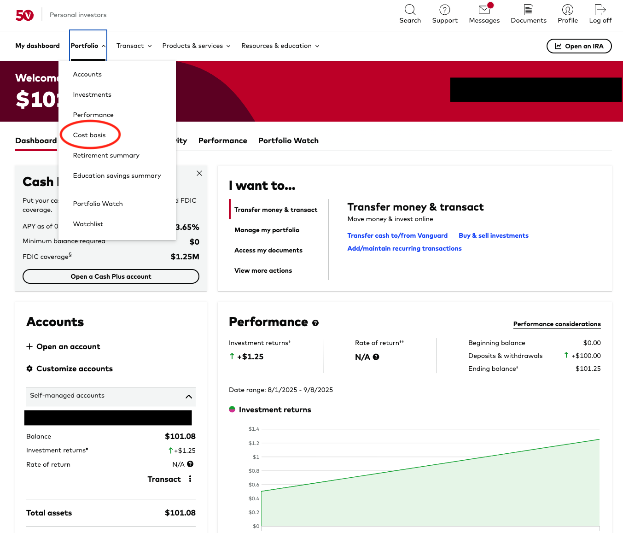Open Add/maintain recurring transactions link
The height and width of the screenshot is (533, 623).
pyautogui.click(x=404, y=248)
